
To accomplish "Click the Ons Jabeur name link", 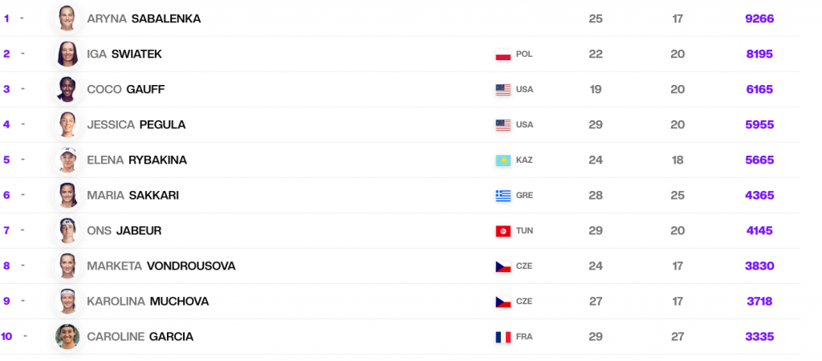I will 124,230.
